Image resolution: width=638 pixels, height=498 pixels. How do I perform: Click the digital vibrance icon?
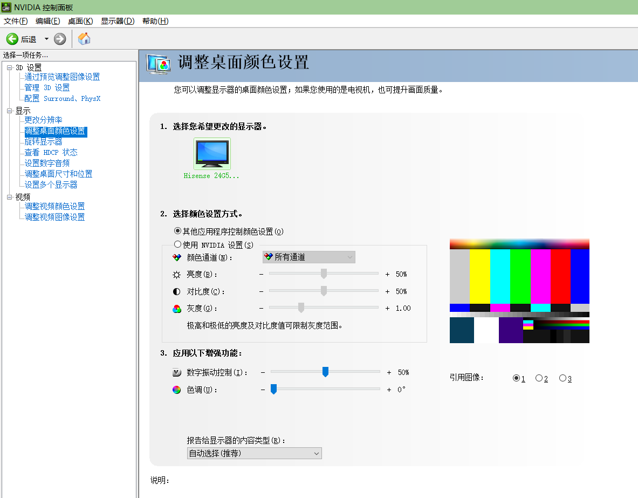176,373
